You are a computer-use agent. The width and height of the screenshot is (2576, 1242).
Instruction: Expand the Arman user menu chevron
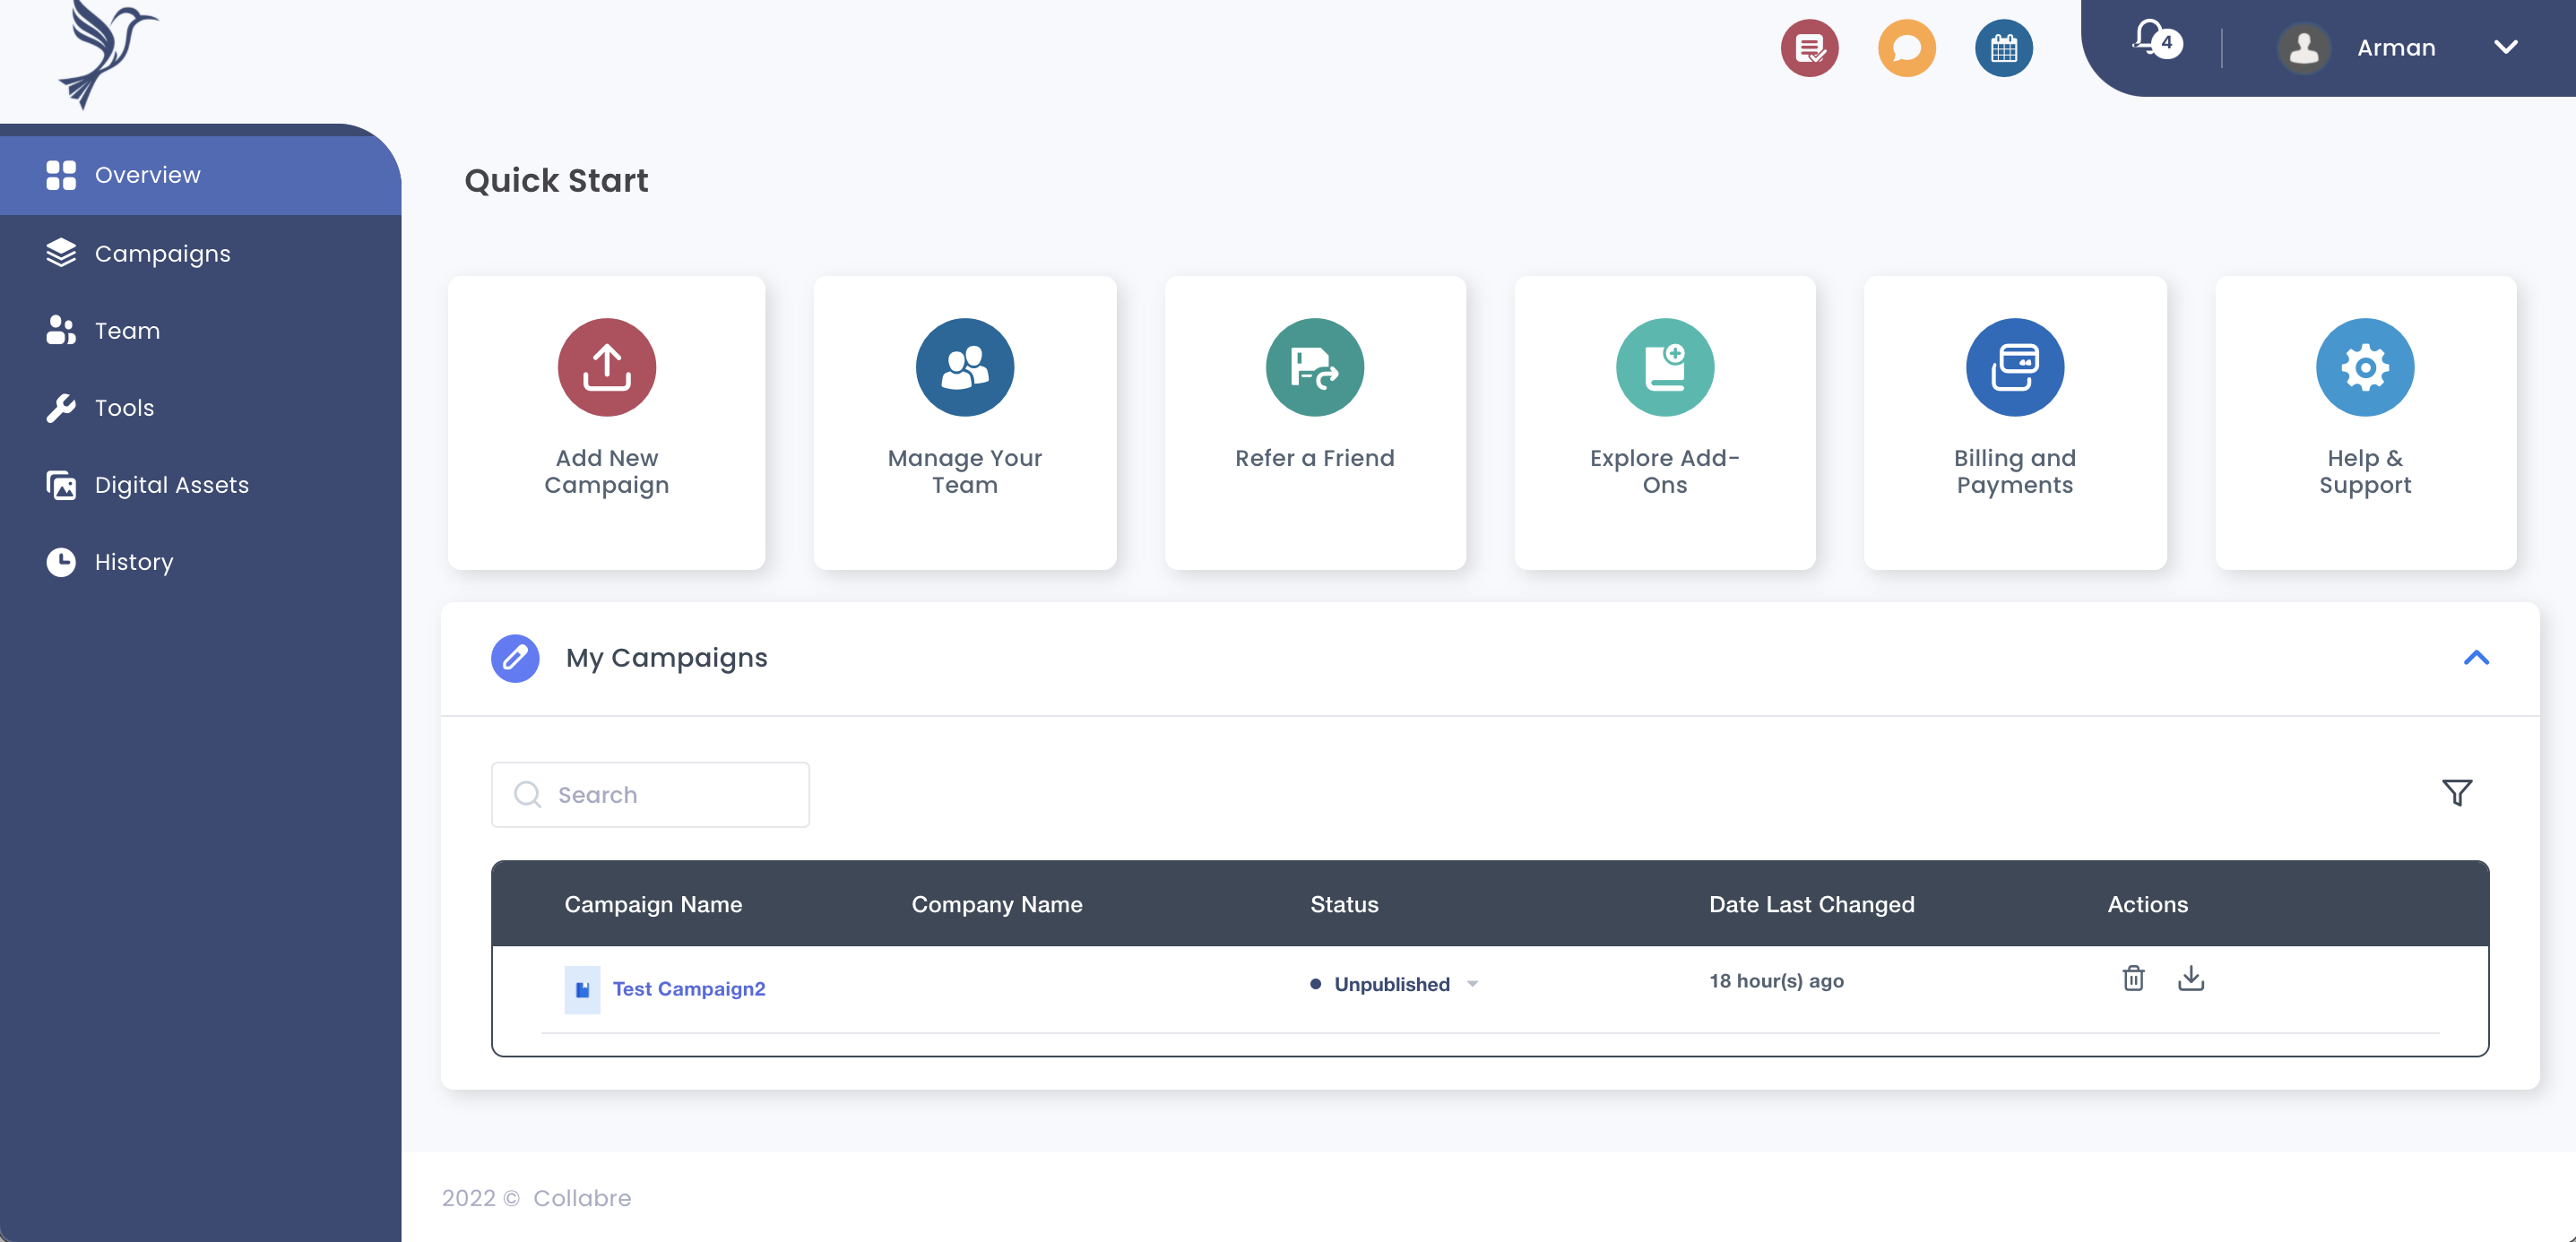click(2505, 47)
